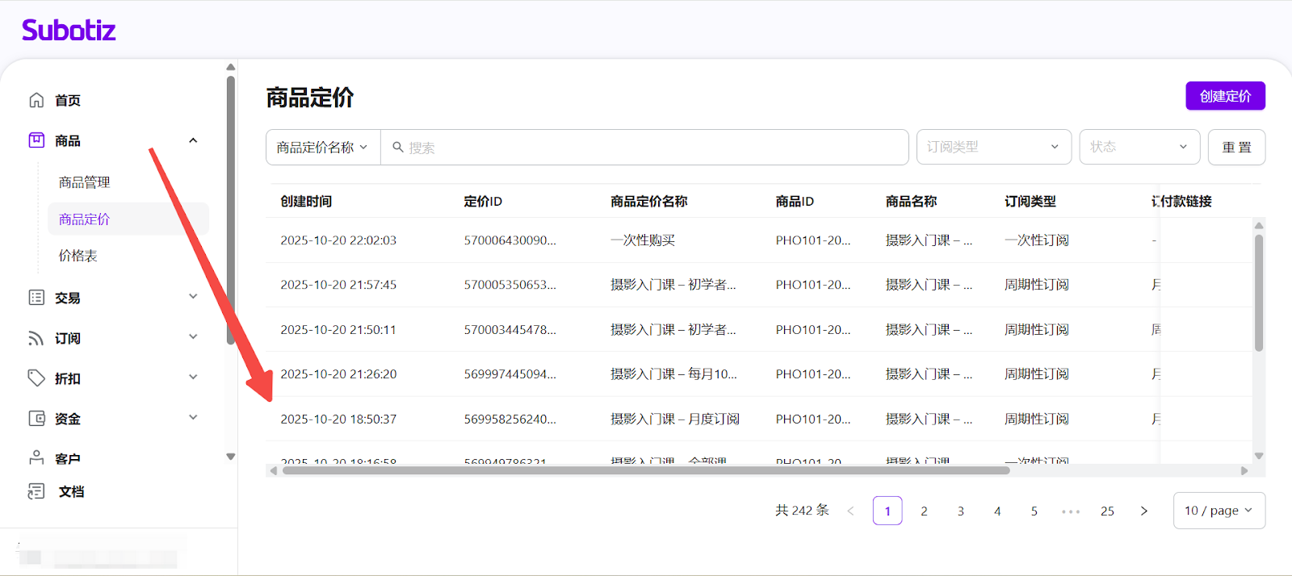Click the 商品 box icon in sidebar
The width and height of the screenshot is (1292, 576).
[36, 140]
